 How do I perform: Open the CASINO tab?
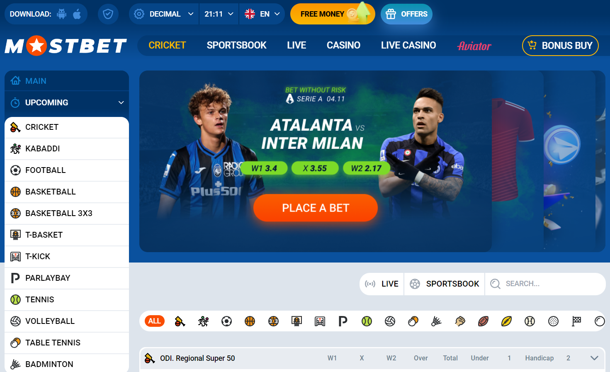click(x=343, y=45)
